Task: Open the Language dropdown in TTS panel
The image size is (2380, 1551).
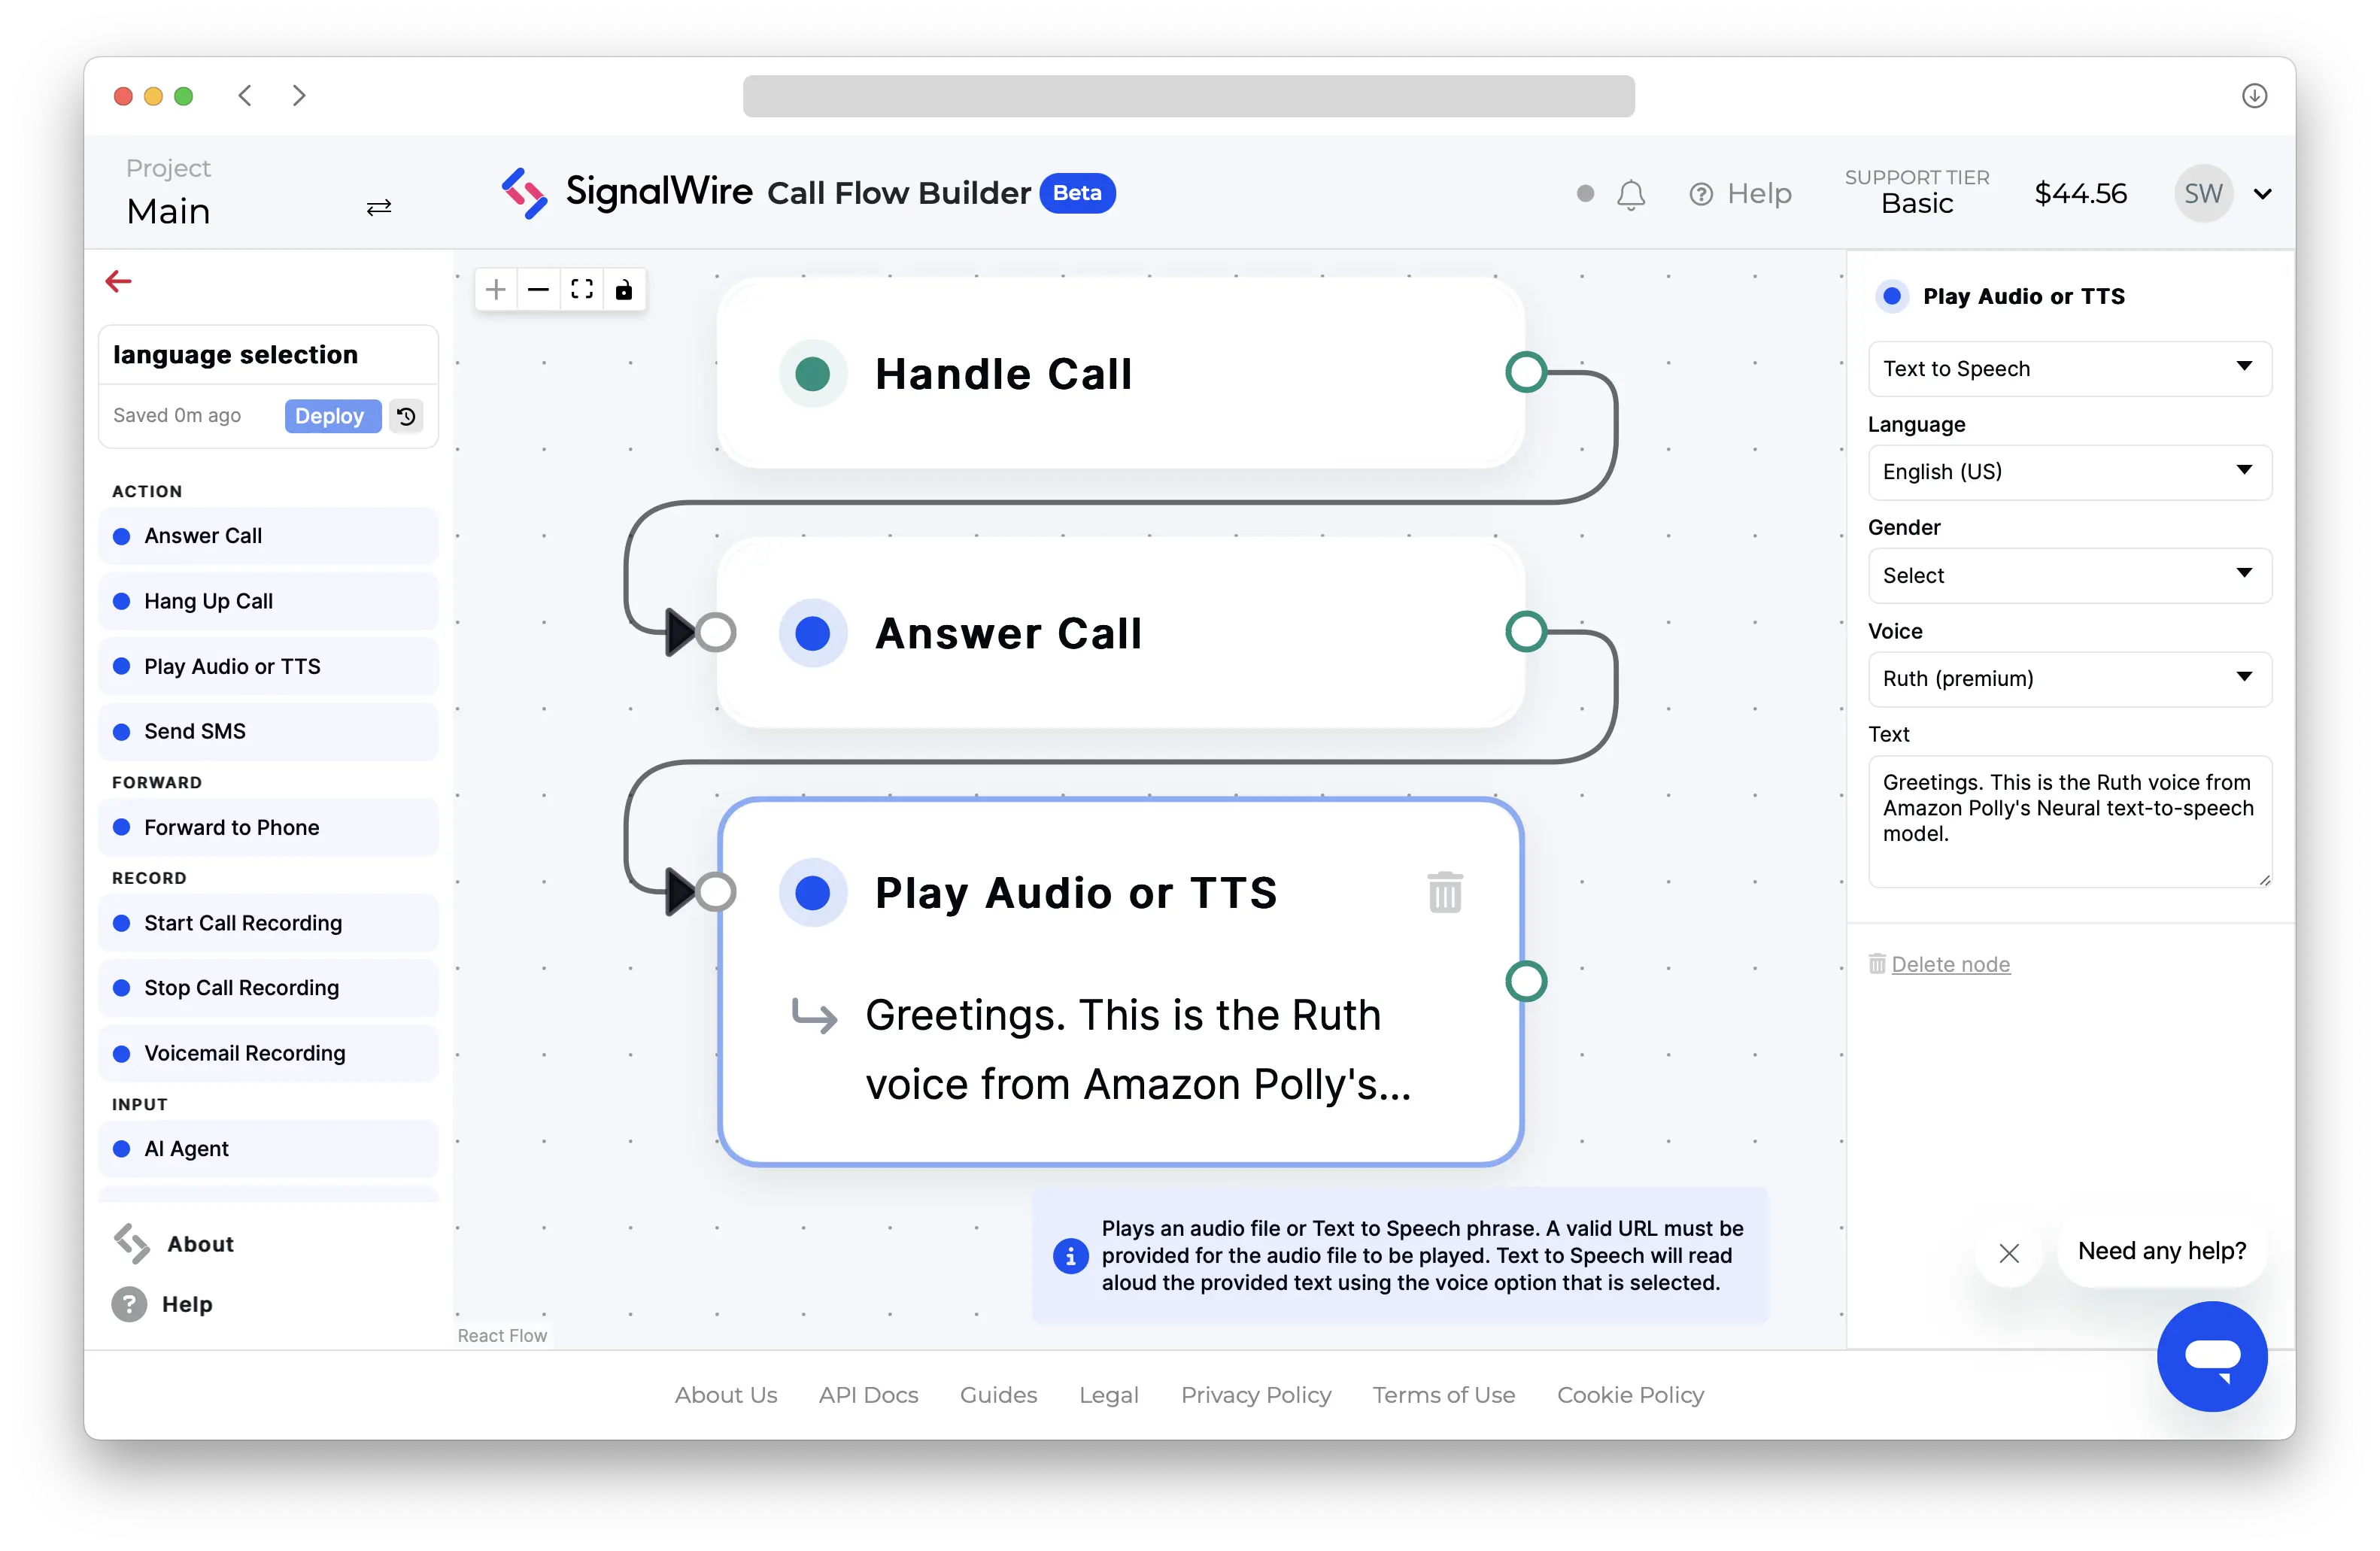Action: (2066, 470)
